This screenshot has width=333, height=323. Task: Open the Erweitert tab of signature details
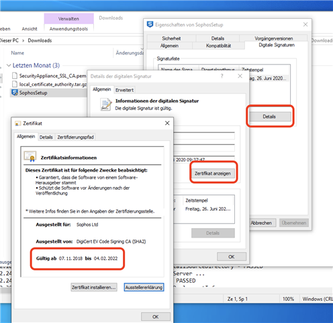point(124,90)
